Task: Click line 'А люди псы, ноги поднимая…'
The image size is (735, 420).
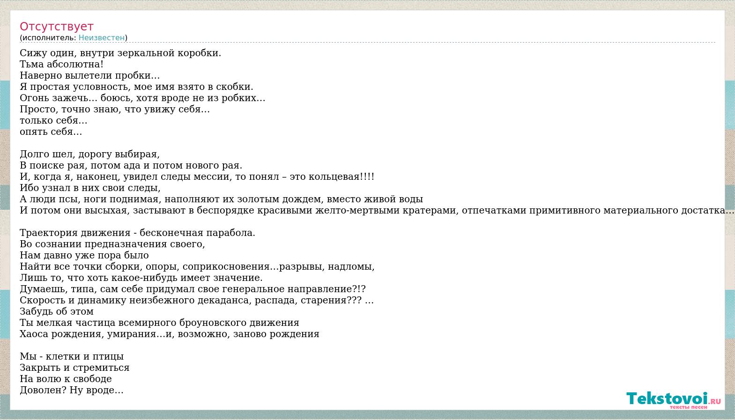Action: click(x=222, y=199)
